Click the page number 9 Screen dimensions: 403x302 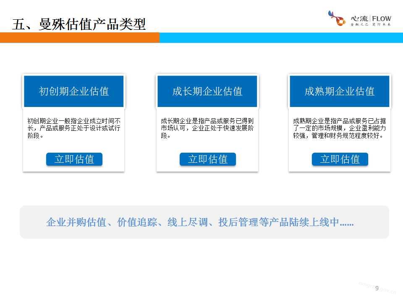coord(377,288)
